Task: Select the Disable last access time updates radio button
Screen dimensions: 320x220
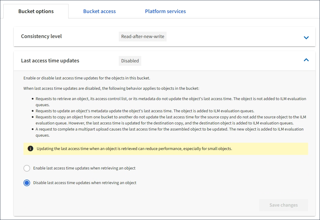Action: pyautogui.click(x=27, y=183)
